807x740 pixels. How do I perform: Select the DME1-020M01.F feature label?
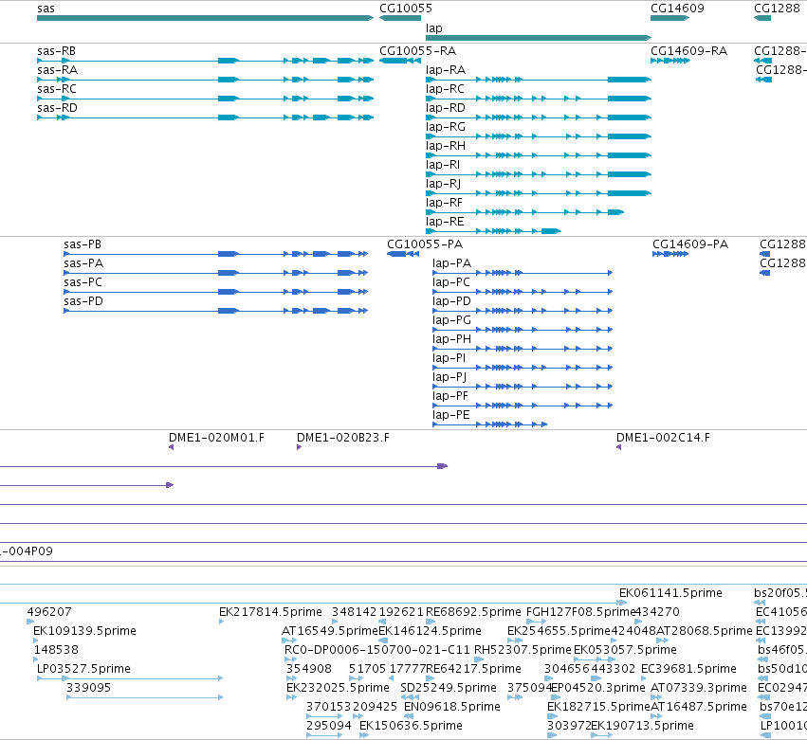[x=216, y=438]
